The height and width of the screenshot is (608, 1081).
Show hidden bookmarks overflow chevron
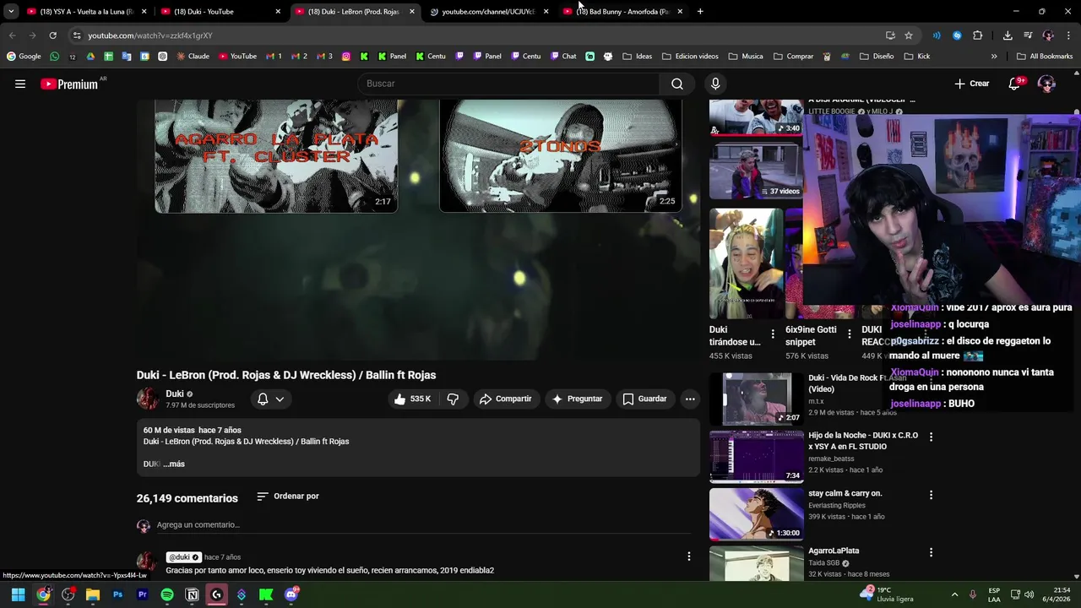[x=994, y=57]
